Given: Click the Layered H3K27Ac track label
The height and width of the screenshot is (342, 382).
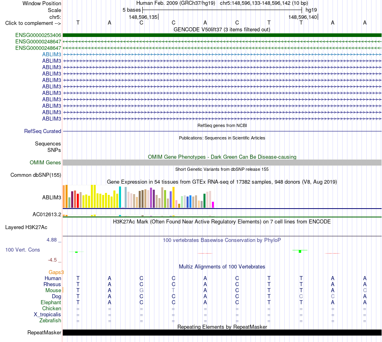Looking at the screenshot, I should pos(26,227).
